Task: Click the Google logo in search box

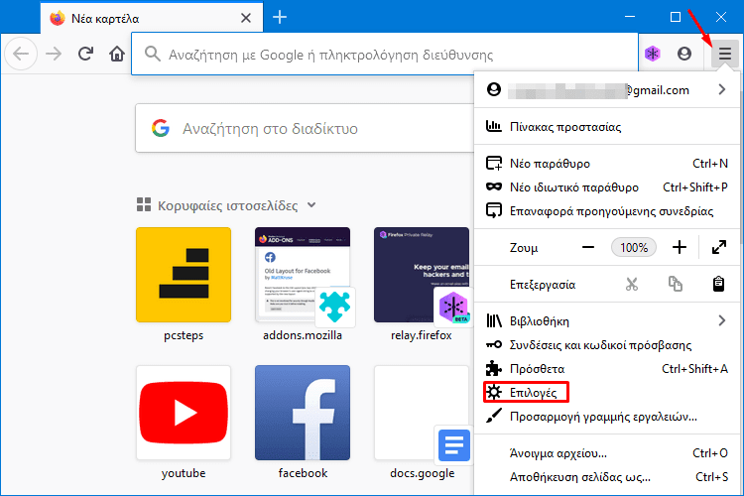Action: [x=161, y=128]
